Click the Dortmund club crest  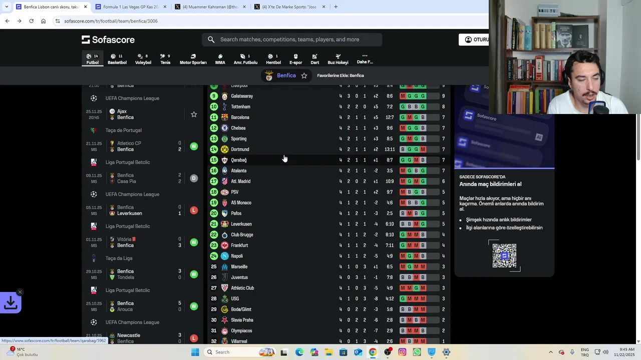(224, 149)
